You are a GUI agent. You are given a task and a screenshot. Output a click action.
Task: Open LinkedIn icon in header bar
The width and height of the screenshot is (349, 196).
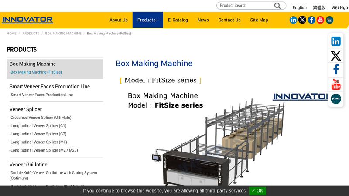pos(293,20)
